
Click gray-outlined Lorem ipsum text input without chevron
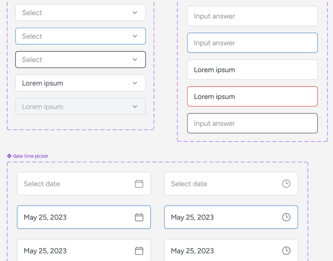click(252, 70)
